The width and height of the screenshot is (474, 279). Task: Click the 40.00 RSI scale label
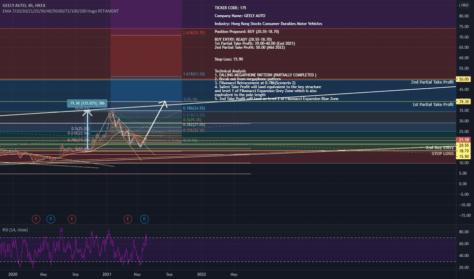click(x=464, y=256)
